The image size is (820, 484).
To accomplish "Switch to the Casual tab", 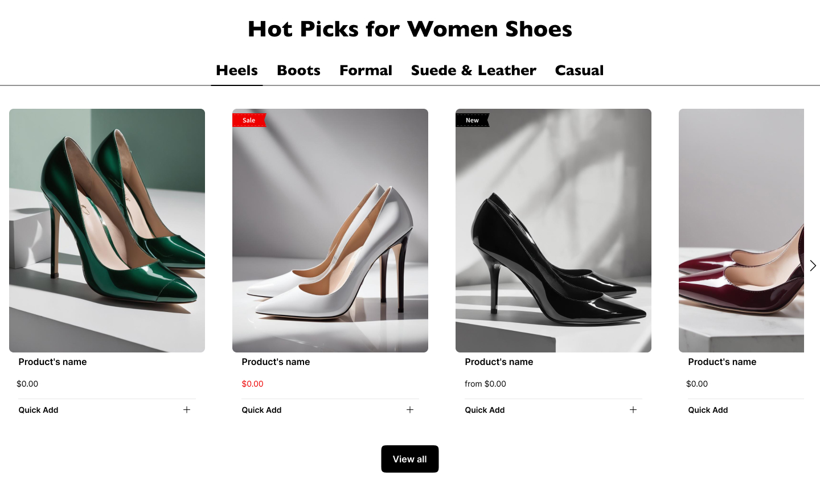I will 579,71.
